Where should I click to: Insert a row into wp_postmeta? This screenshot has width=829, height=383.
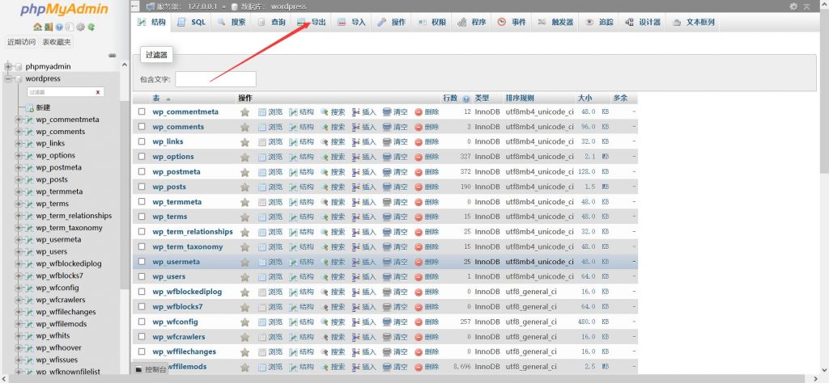point(363,172)
